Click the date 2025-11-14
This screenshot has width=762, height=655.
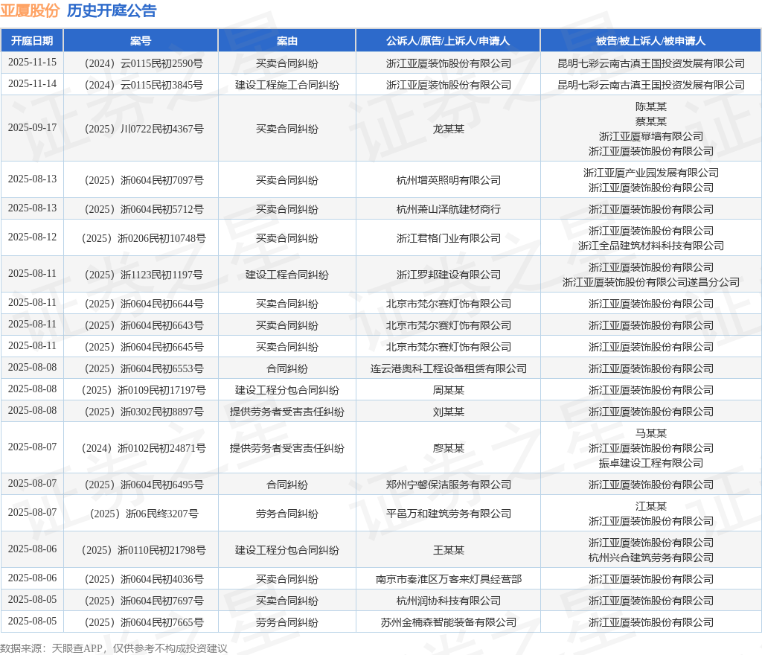point(32,83)
